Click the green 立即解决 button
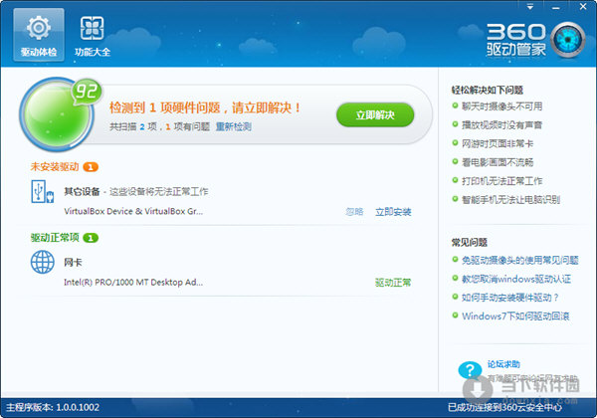597x418 pixels. coord(375,115)
